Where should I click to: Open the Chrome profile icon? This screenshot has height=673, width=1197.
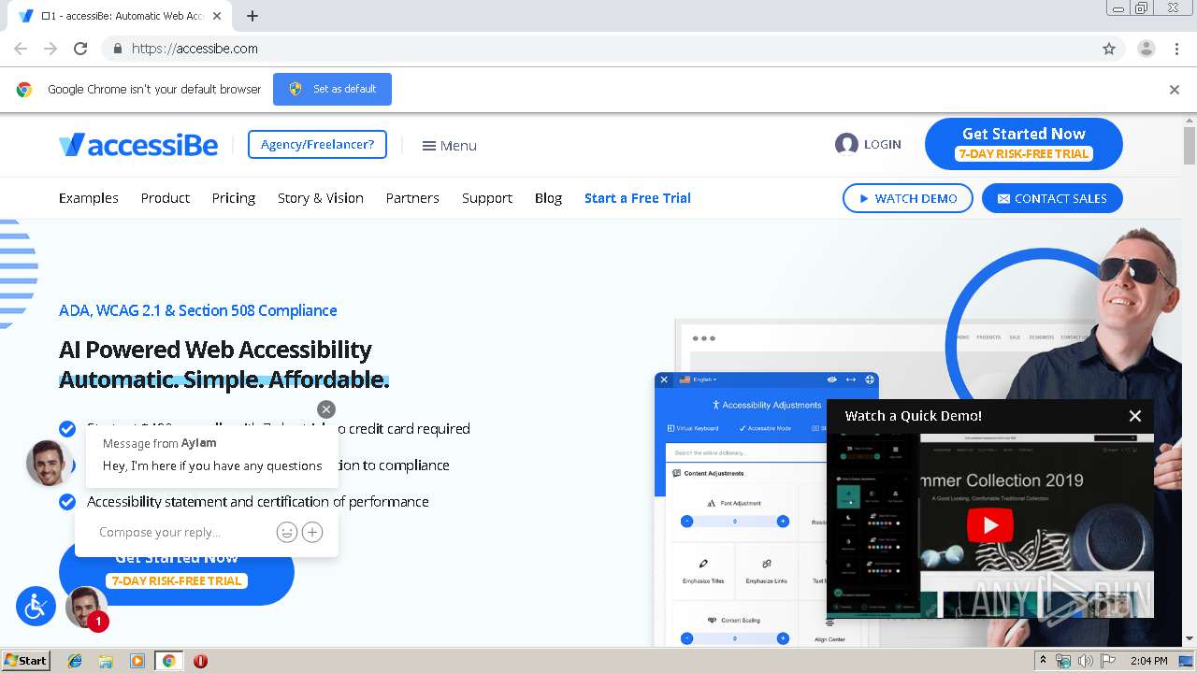[1146, 49]
